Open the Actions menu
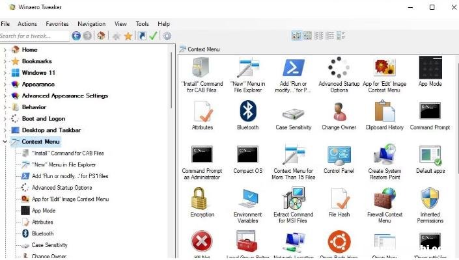The image size is (459, 260). (27, 24)
